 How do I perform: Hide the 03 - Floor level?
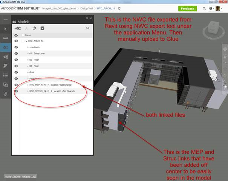pos(16,66)
